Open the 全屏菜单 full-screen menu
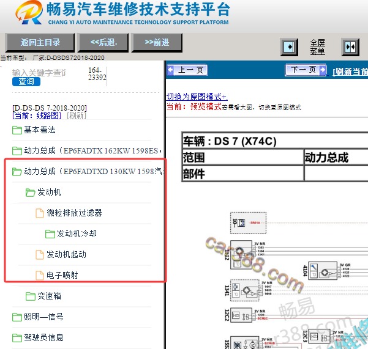This screenshot has height=349, width=368. click(318, 47)
